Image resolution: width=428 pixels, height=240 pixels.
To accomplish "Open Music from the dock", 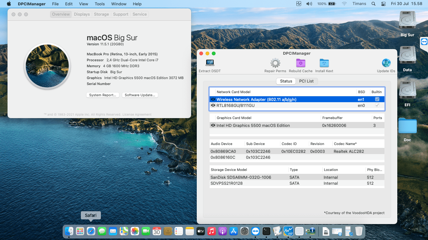I will pyautogui.click(x=211, y=231).
